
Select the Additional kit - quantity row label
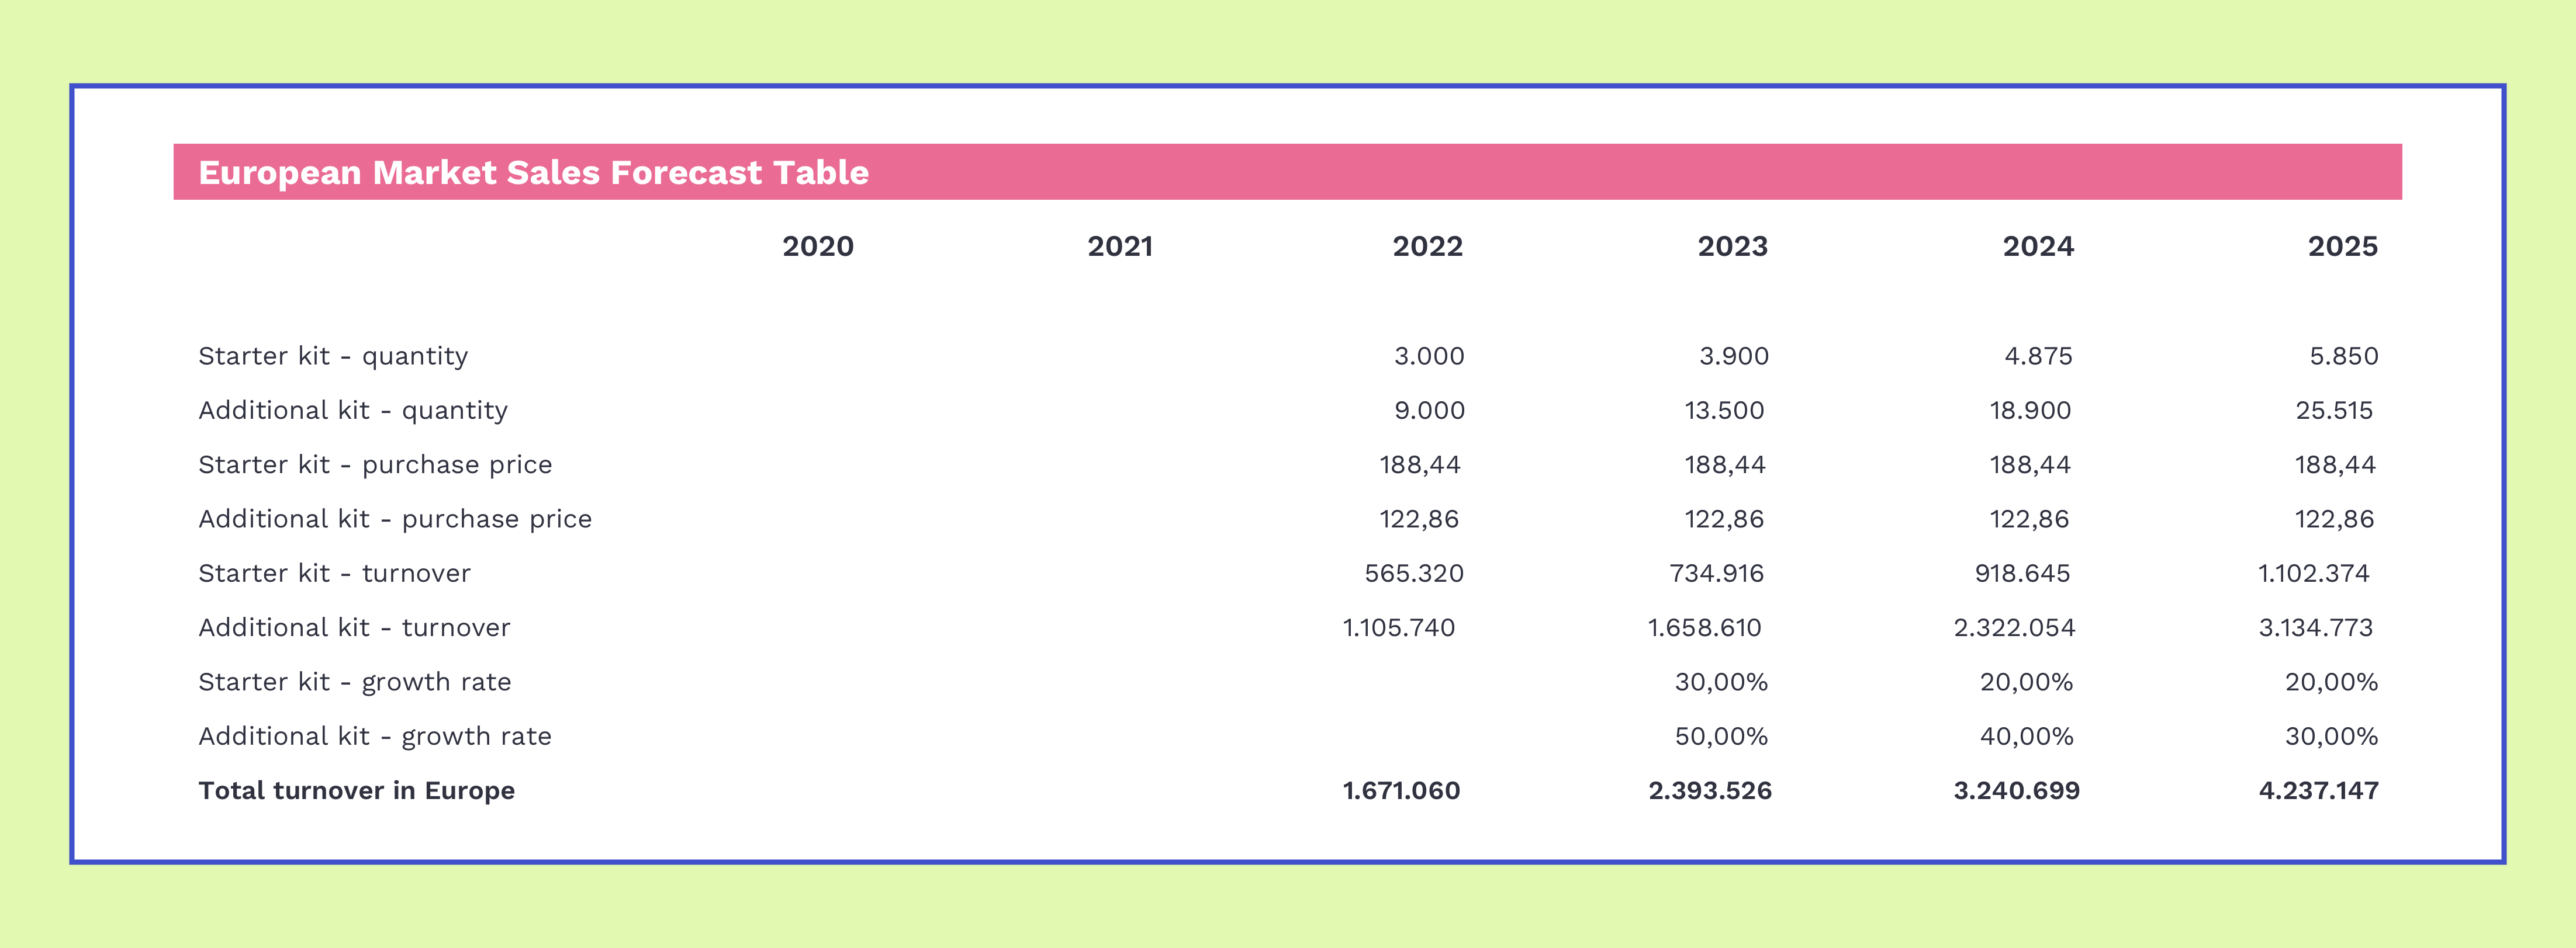353,411
